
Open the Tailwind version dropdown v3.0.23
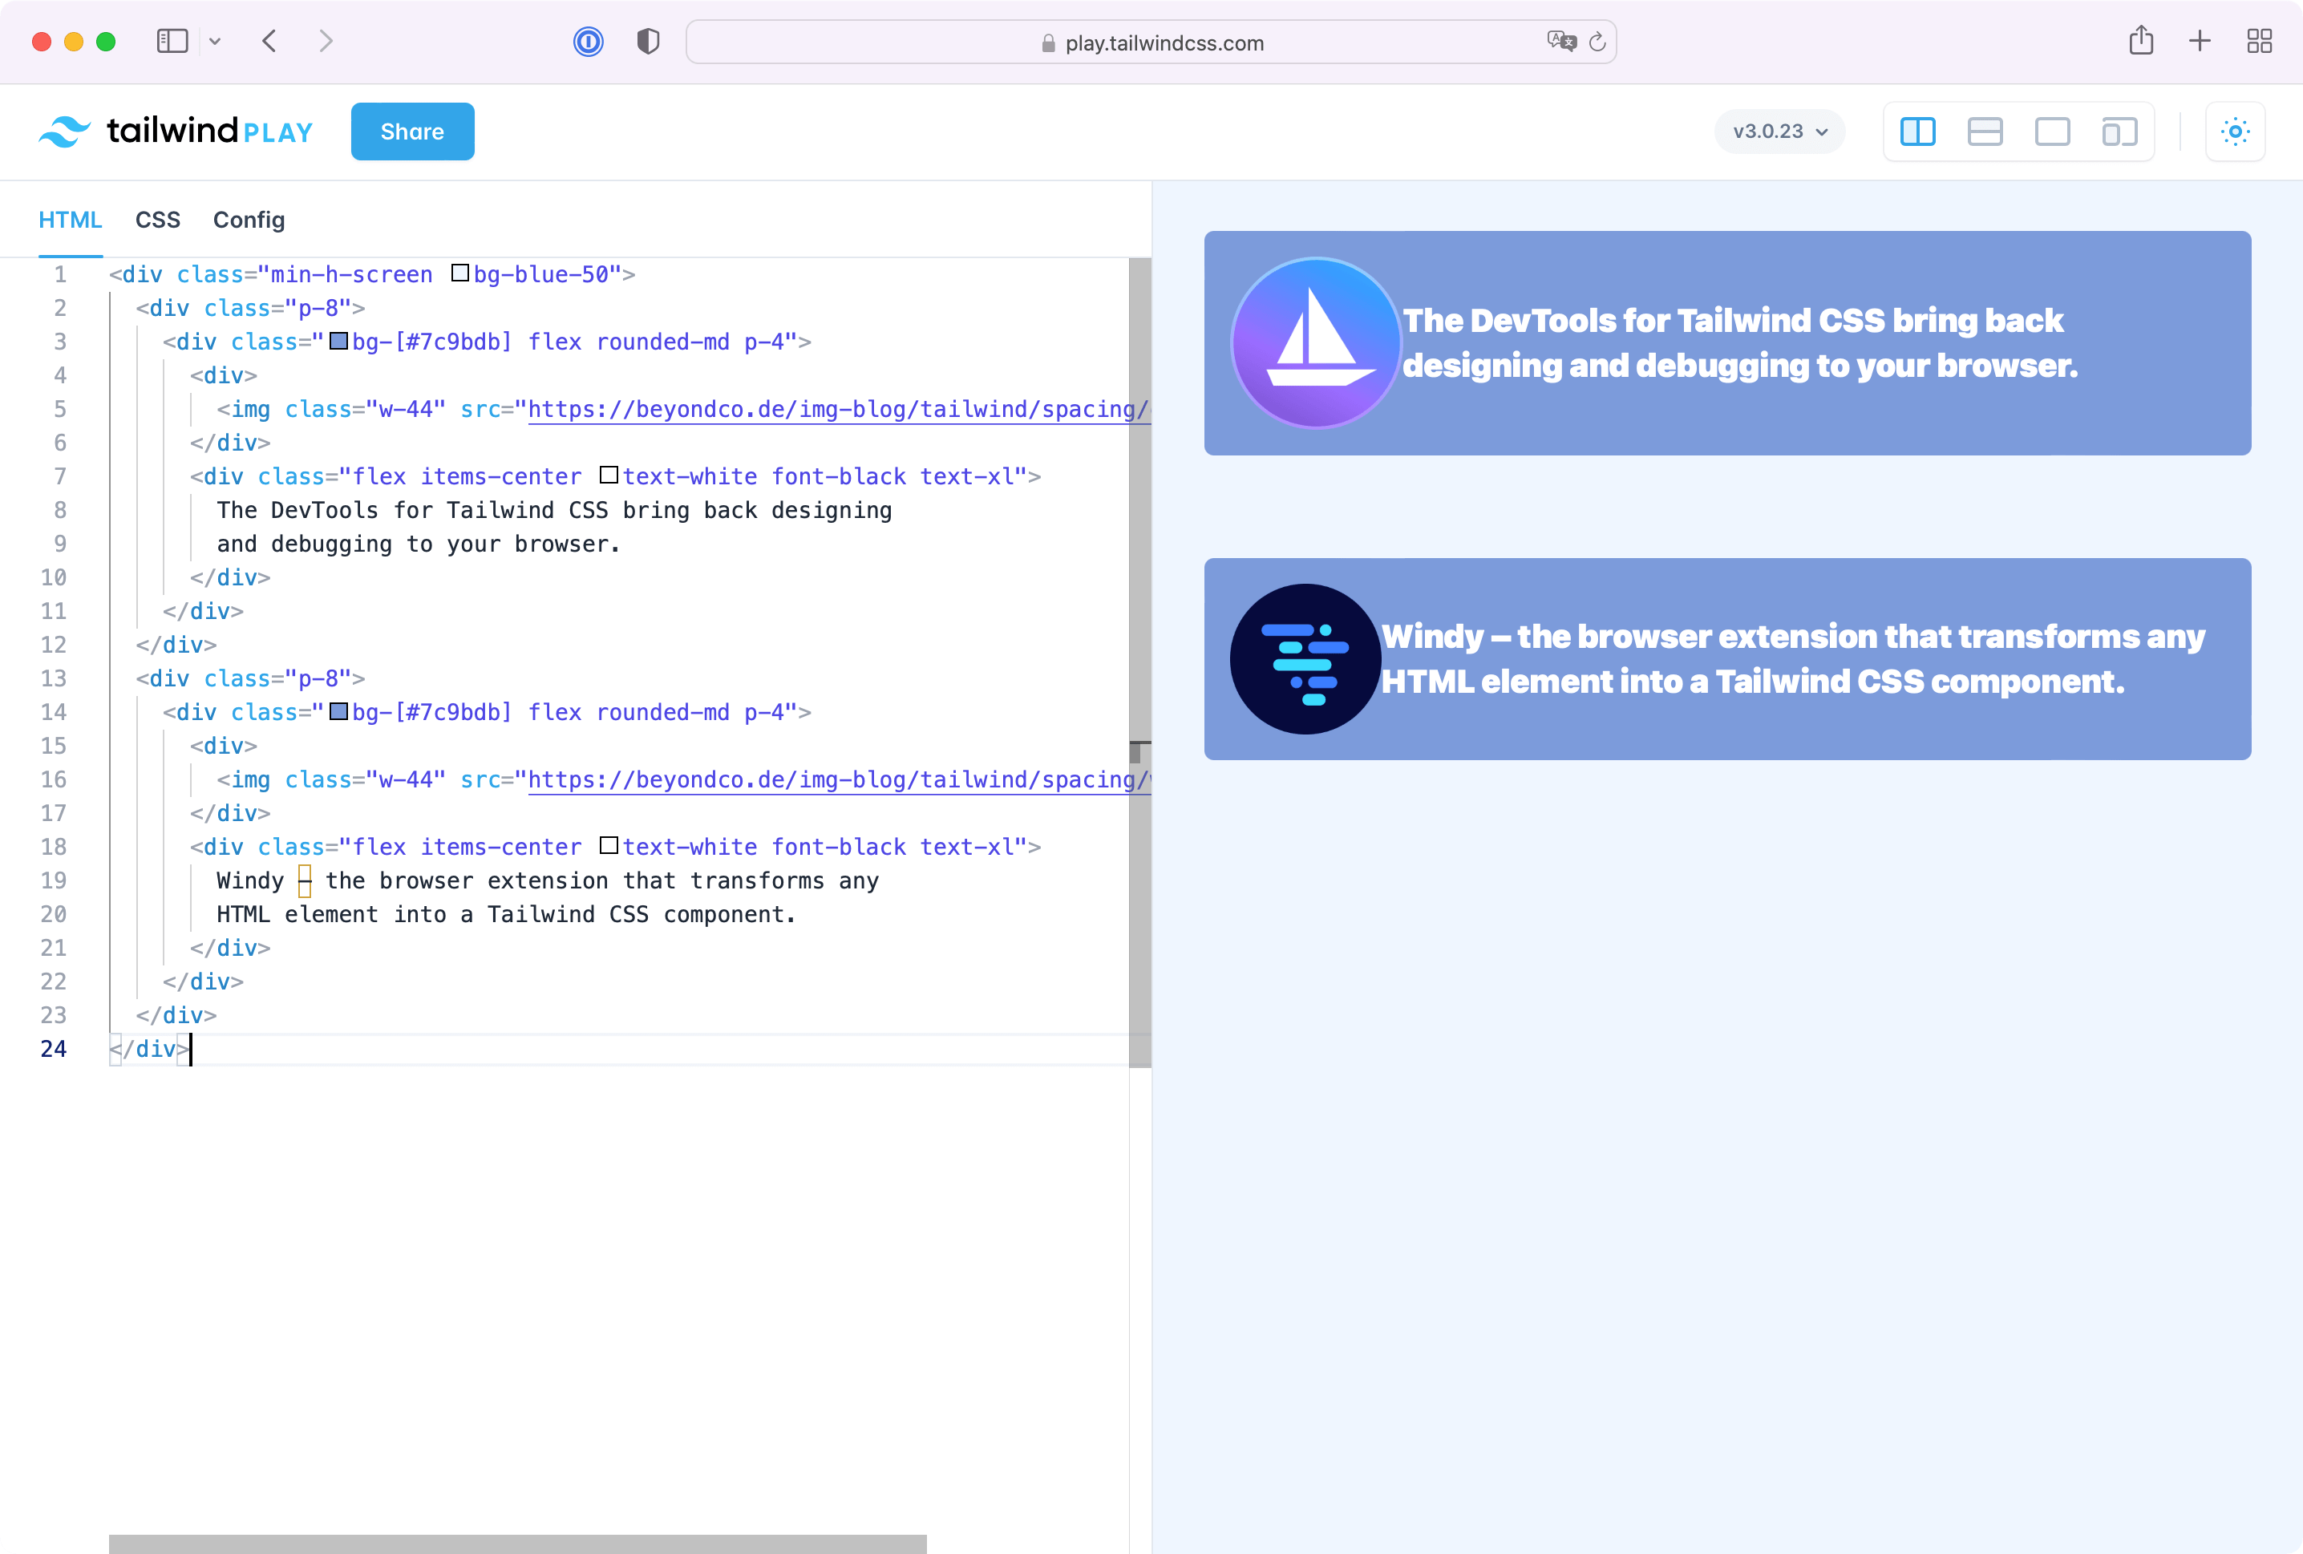click(x=1779, y=131)
